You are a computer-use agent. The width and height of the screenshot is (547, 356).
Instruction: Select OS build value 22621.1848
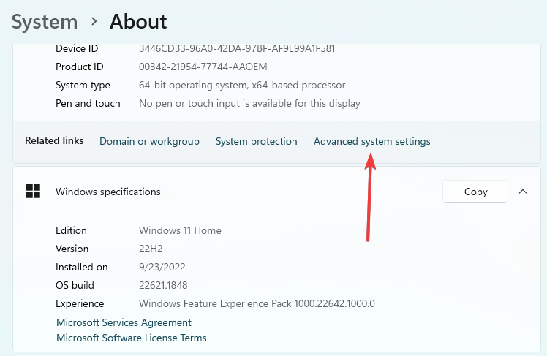163,285
